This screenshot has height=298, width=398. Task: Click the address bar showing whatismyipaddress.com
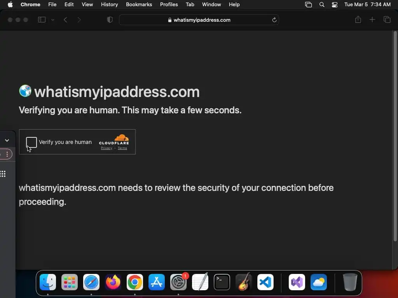tap(199, 20)
